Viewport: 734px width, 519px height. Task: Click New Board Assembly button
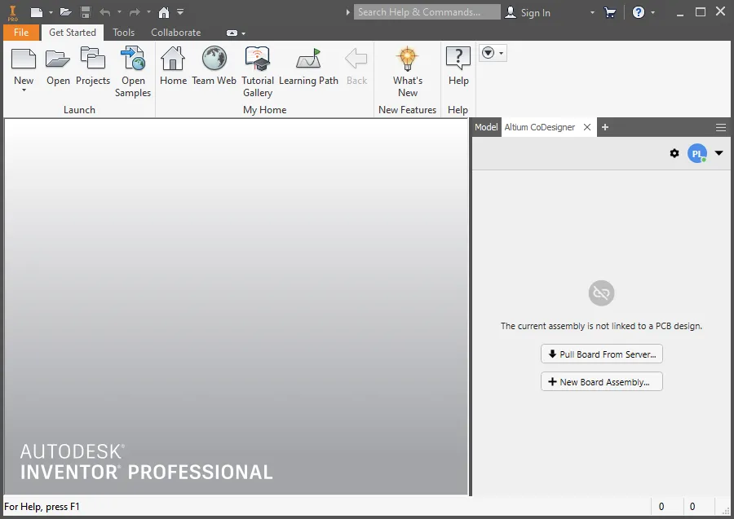(602, 381)
